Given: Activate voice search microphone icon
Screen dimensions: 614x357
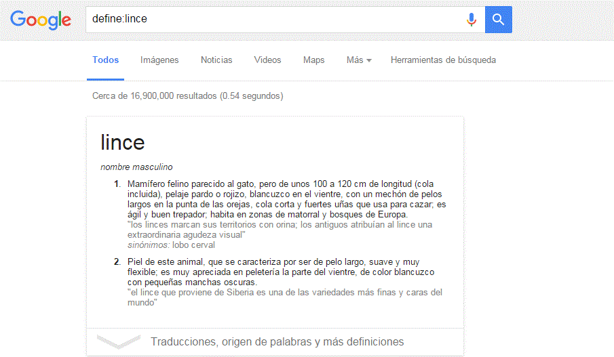Looking at the screenshot, I should coord(472,19).
